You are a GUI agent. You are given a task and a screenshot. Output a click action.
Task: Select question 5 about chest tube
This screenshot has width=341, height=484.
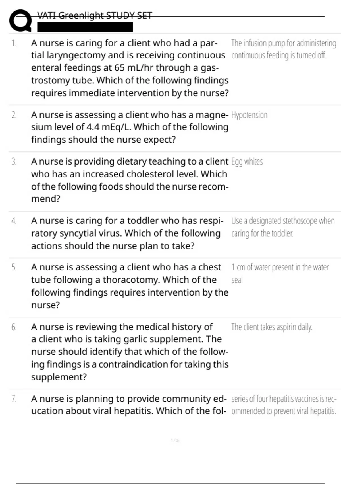point(130,286)
